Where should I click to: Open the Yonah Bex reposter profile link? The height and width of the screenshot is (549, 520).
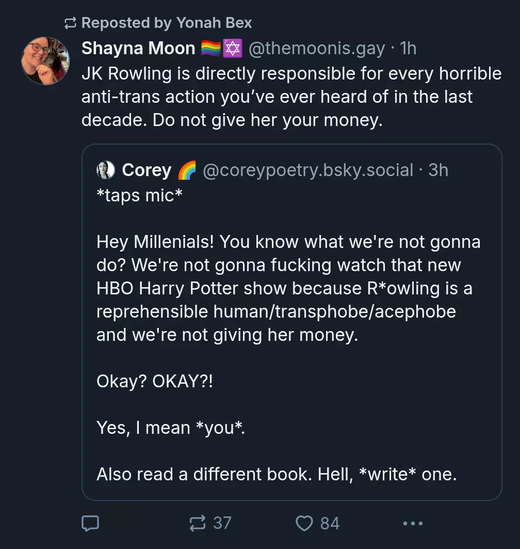point(214,23)
